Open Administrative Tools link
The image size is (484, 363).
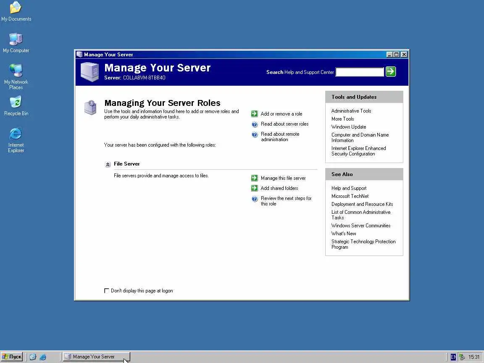351,111
